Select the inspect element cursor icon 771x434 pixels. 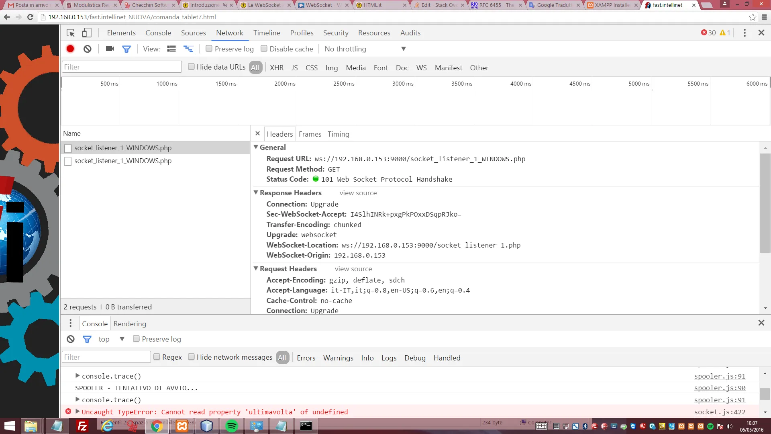tap(71, 33)
